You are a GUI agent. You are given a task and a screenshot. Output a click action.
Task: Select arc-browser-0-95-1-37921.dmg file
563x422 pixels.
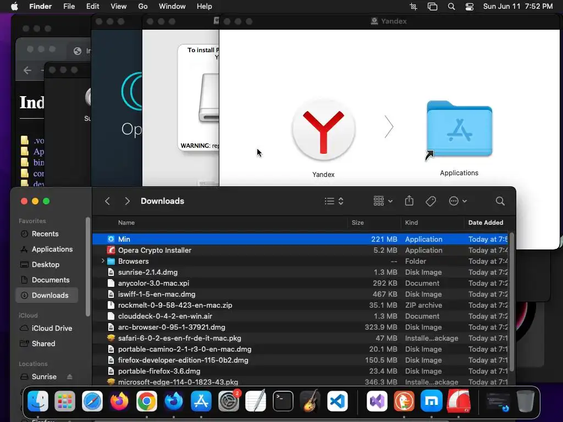click(300, 327)
